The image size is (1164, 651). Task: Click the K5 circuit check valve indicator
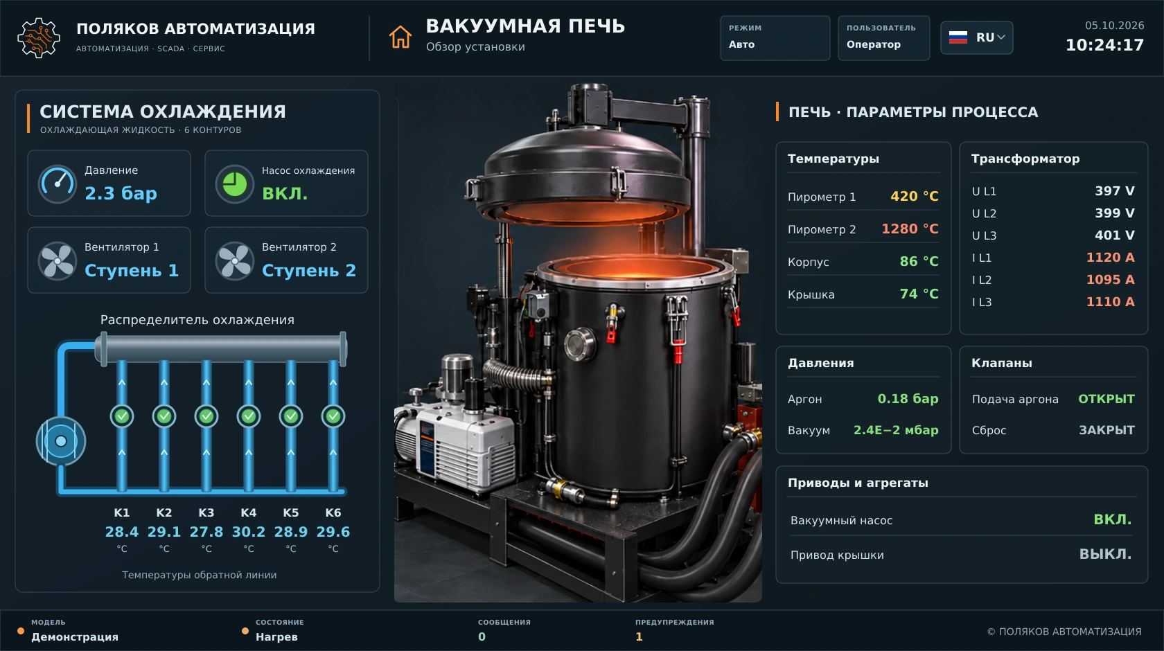291,416
